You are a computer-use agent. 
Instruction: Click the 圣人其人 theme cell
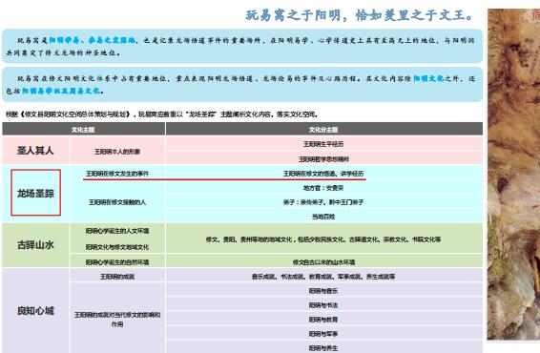(x=35, y=151)
